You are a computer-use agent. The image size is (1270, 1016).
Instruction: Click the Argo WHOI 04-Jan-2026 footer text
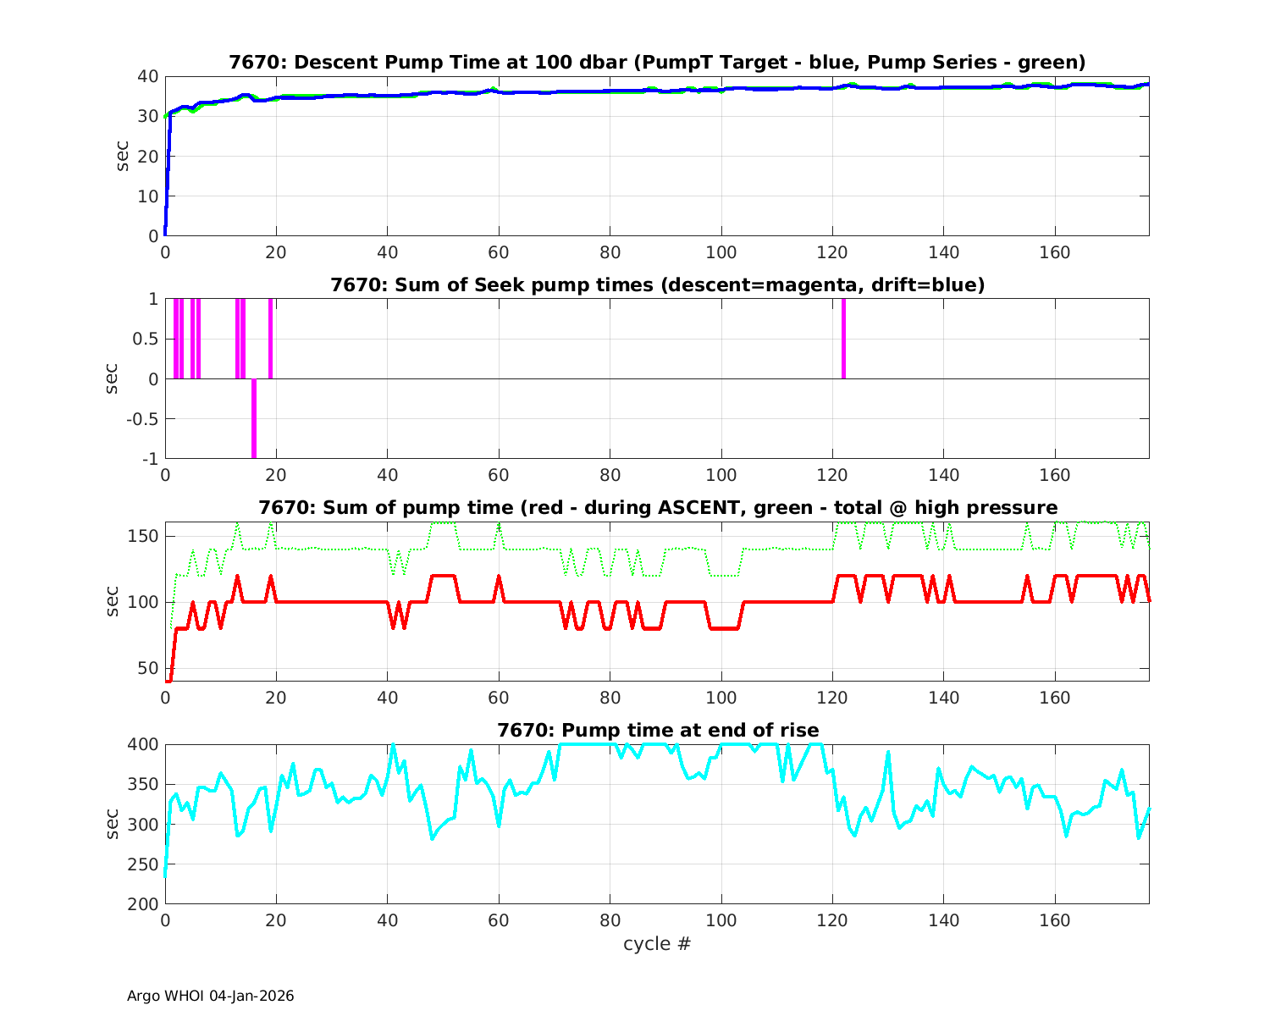pyautogui.click(x=211, y=996)
